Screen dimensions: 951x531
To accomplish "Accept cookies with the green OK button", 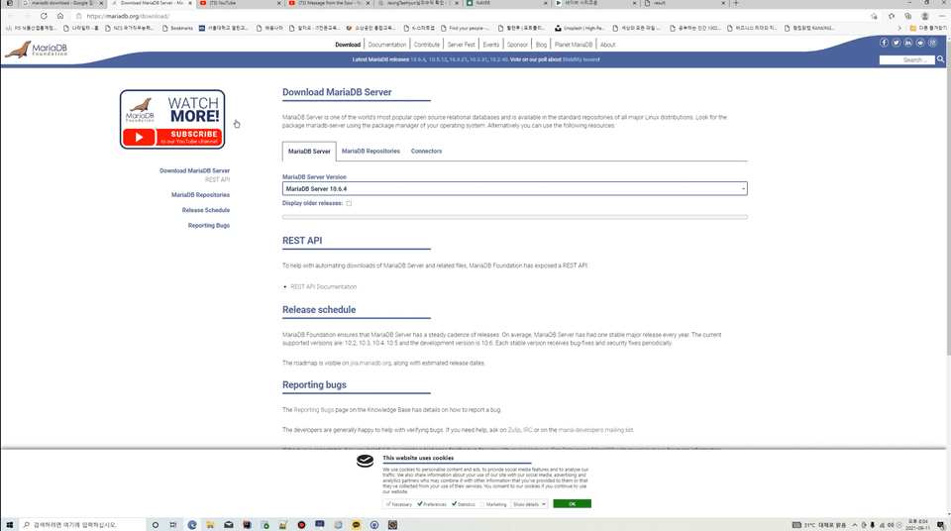I will tap(572, 503).
